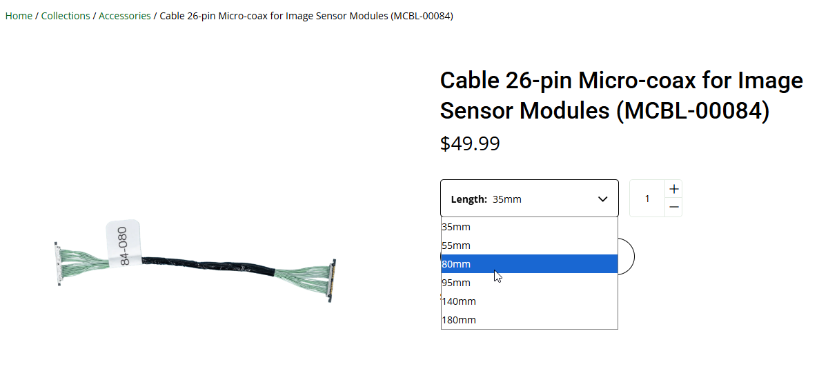Click the $49.99 price text
This screenshot has width=828, height=382.
click(470, 143)
